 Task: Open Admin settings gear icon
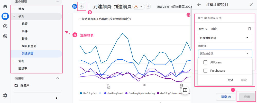click(5, 95)
